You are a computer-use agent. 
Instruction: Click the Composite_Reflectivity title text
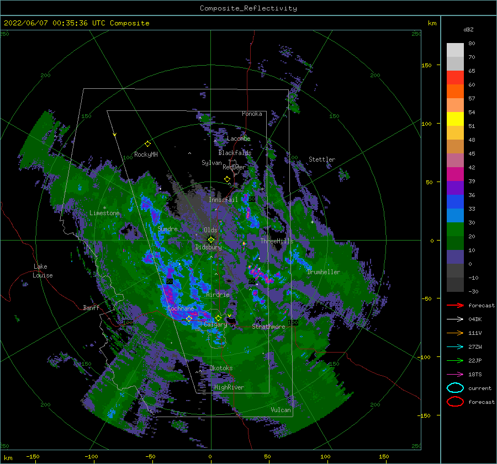(x=248, y=8)
